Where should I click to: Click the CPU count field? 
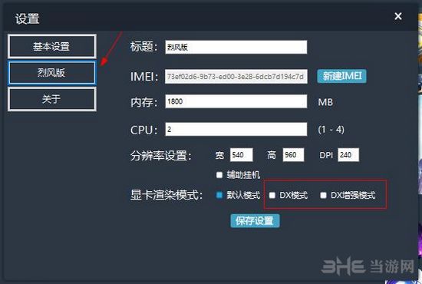236,129
